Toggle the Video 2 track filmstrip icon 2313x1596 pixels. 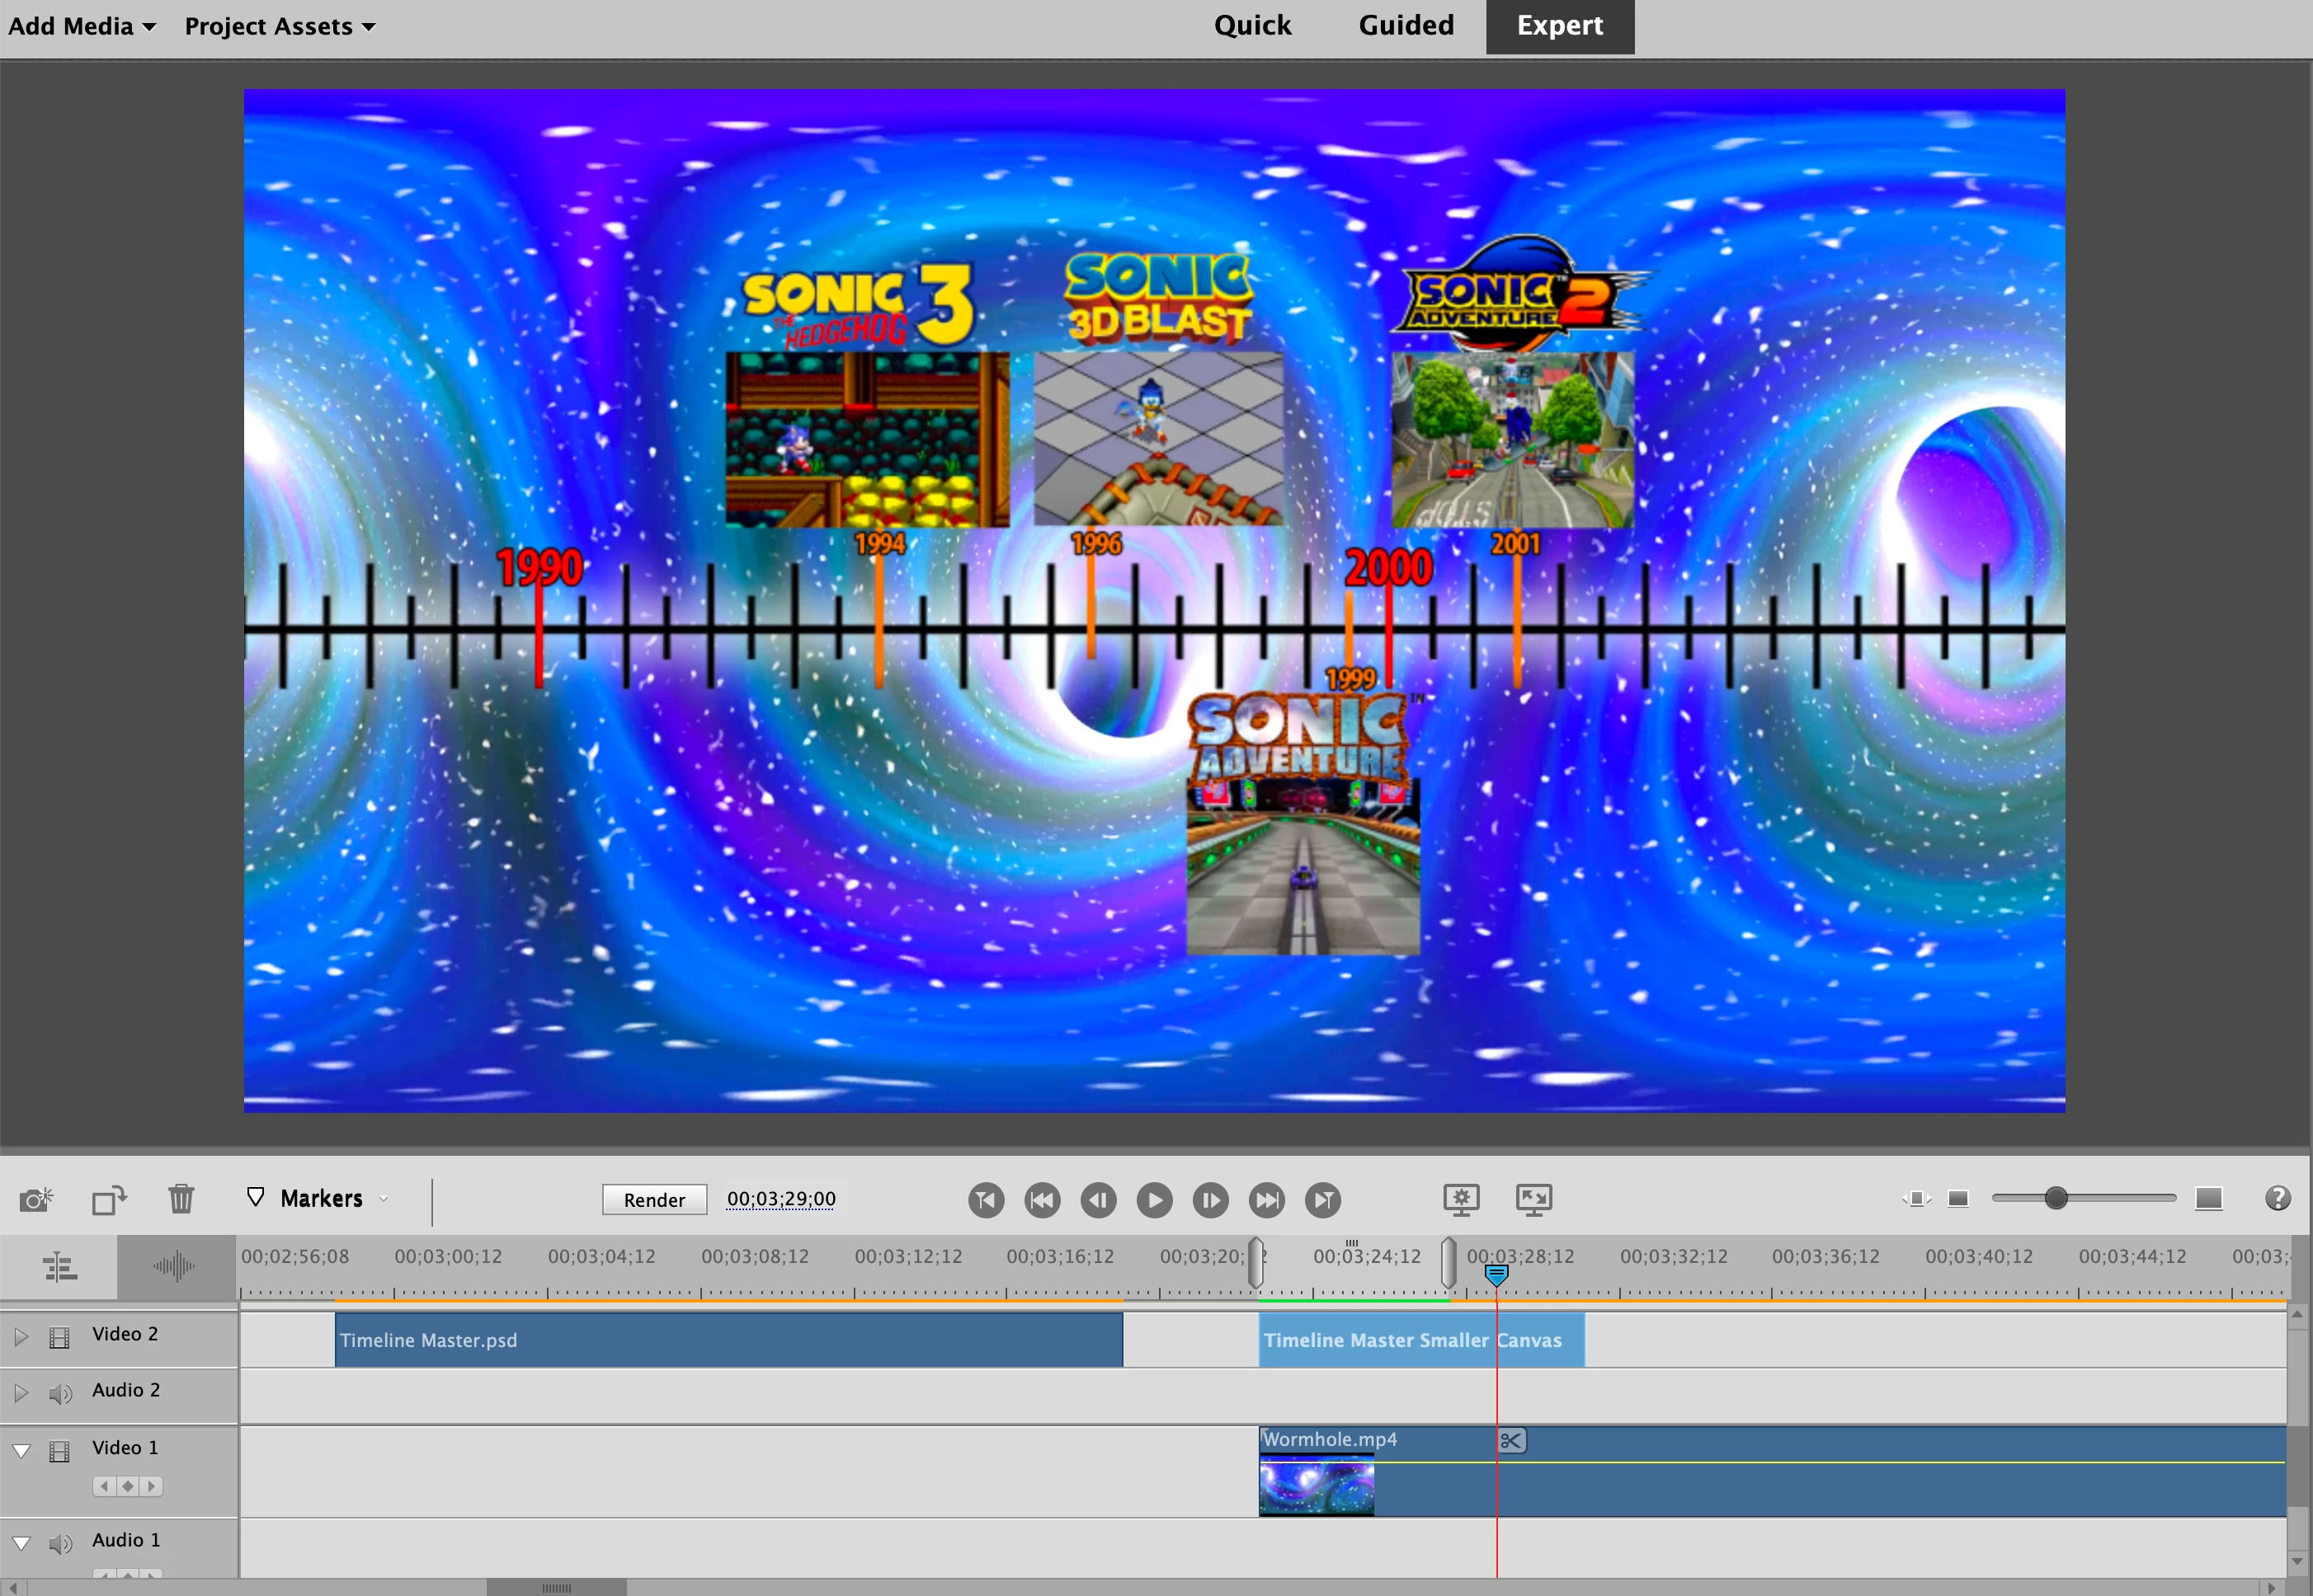coord(60,1337)
